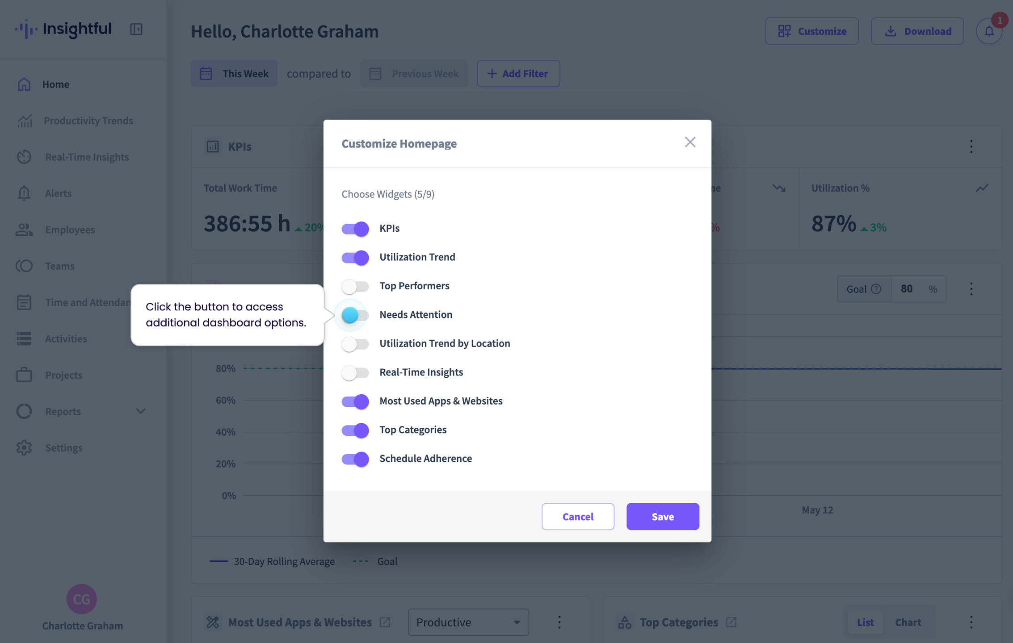Disable the Schedule Adherence toggle
The width and height of the screenshot is (1013, 643).
click(355, 459)
